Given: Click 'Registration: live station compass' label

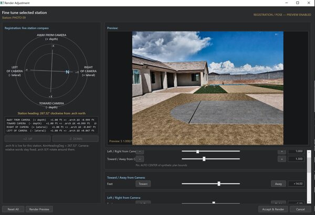Looking at the screenshot, I should [27, 28].
